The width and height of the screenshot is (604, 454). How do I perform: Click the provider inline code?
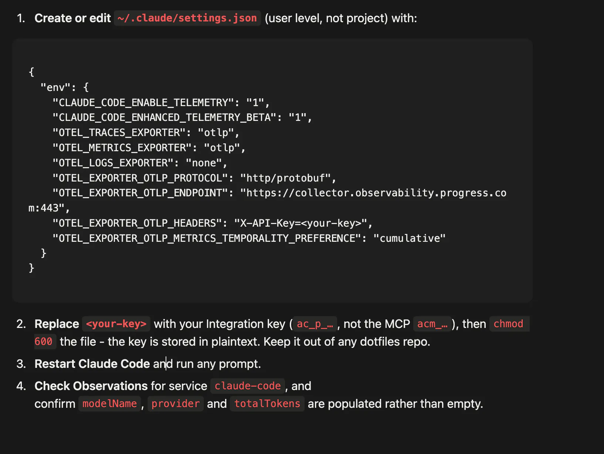click(176, 404)
